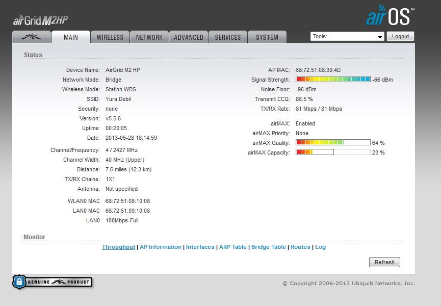The height and width of the screenshot is (306, 441).
Task: Go to the ADVANCED tab
Action: 189,37
